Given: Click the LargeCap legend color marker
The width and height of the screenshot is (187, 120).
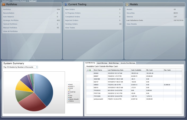Looking at the screenshot, I should coord(69,92).
